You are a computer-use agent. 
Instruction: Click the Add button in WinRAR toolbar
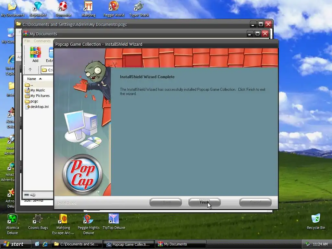pos(35,54)
